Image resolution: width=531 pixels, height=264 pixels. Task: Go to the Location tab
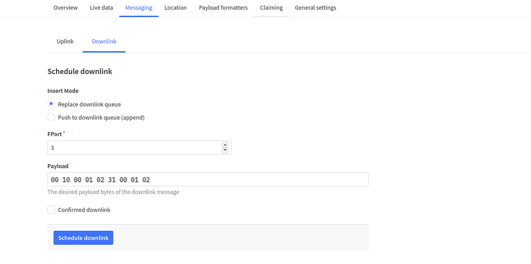175,8
